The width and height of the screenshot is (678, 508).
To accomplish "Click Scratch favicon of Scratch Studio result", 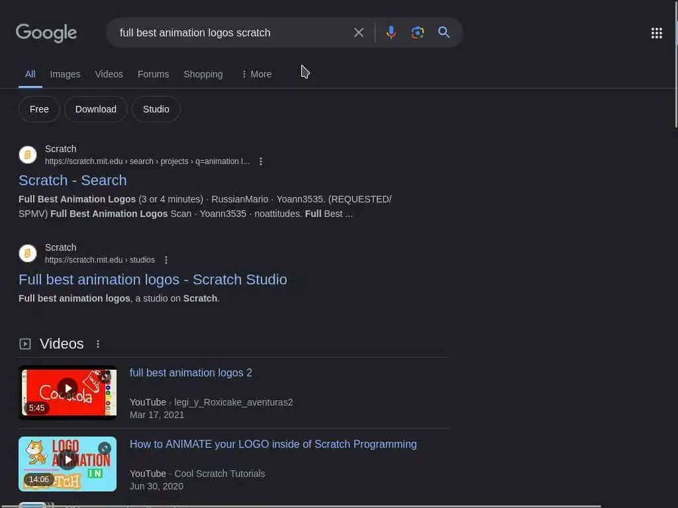I will tap(28, 253).
